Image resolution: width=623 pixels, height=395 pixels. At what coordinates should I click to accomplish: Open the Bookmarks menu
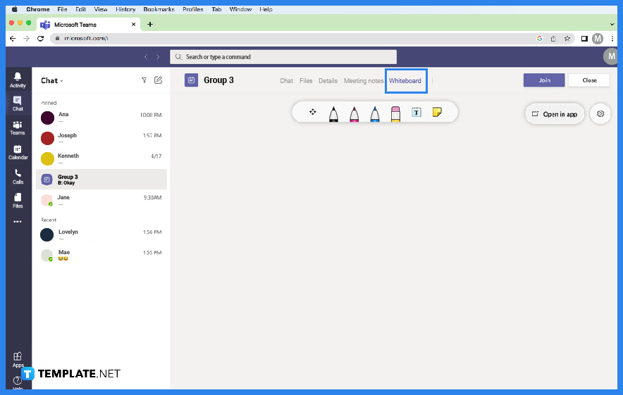click(159, 9)
